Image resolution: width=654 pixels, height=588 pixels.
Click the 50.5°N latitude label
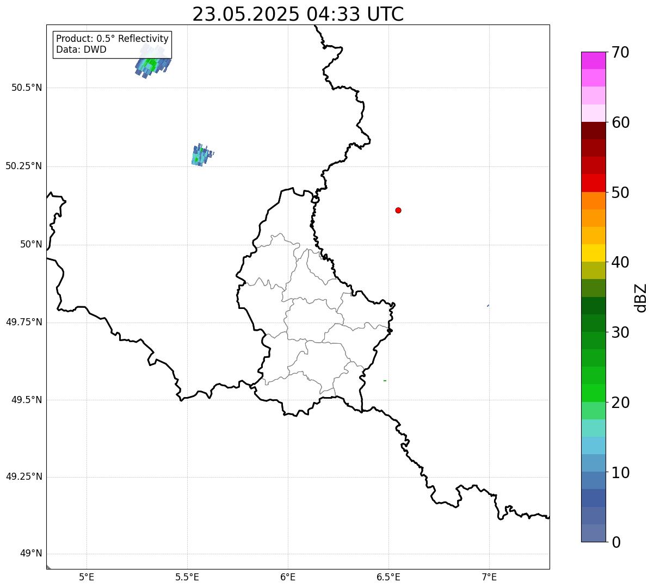pos(27,88)
